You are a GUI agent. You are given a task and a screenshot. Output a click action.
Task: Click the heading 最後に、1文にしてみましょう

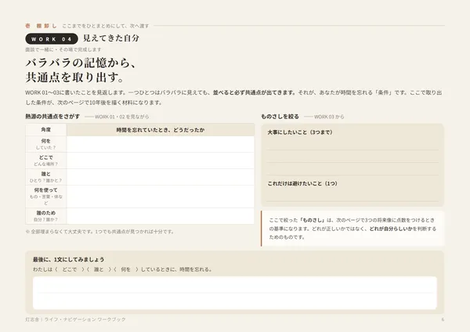[x=69, y=260]
